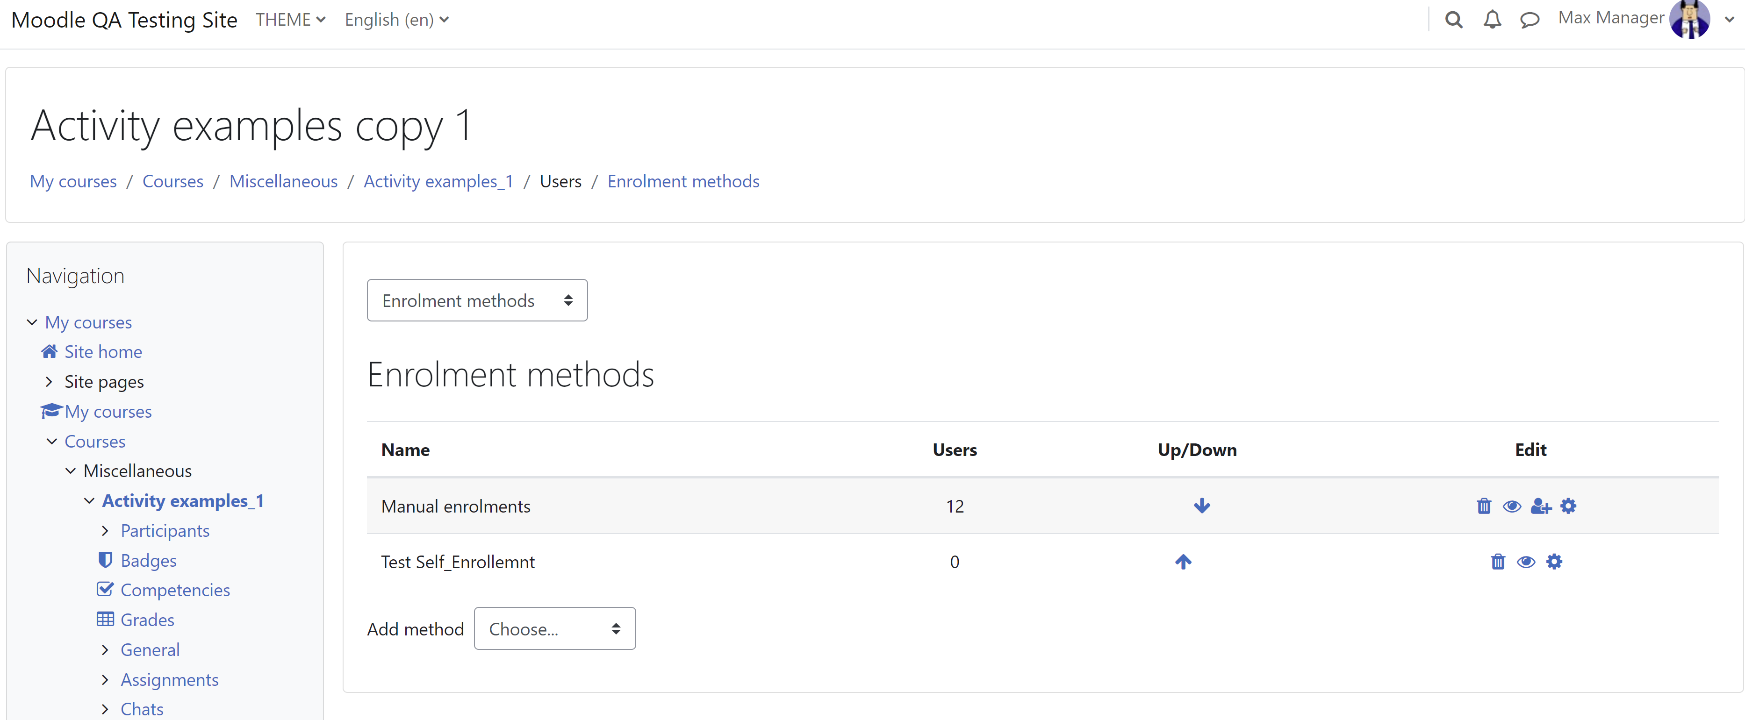
Task: Click Site pages navigation item
Action: 104,381
